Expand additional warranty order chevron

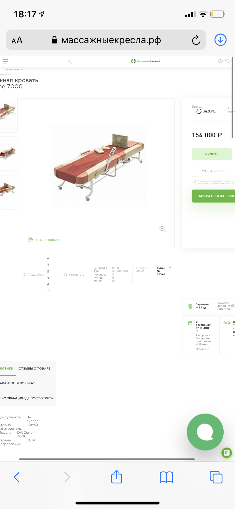233,305
